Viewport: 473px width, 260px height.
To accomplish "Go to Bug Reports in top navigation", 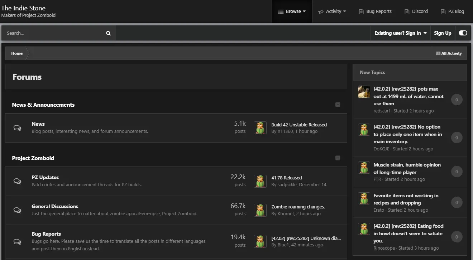I will 375,11.
